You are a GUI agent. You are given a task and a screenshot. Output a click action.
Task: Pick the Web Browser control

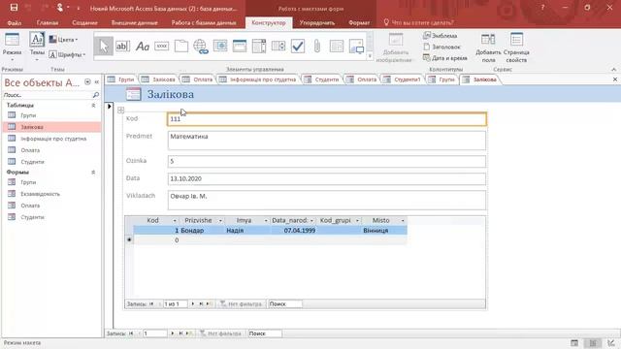point(220,47)
